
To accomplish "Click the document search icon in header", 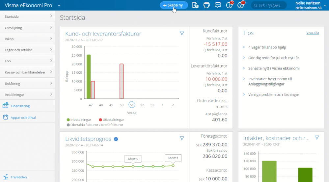I will [x=195, y=5].
